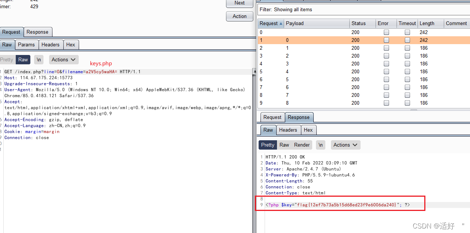Select Pretty view mode in request editor
The image size is (470, 233).
[x=7, y=60]
